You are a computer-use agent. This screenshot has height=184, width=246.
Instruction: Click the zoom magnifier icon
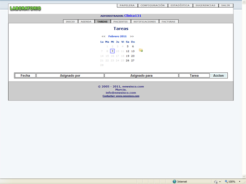tap(226, 182)
